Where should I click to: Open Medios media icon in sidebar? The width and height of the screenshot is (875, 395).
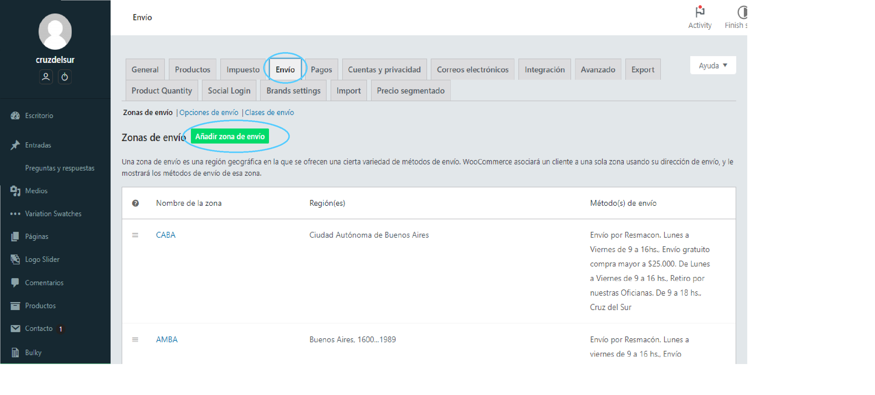[15, 191]
